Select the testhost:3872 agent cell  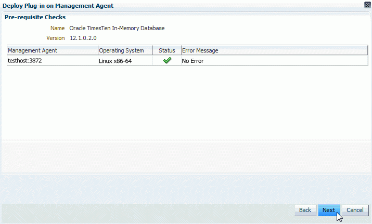click(x=53, y=61)
